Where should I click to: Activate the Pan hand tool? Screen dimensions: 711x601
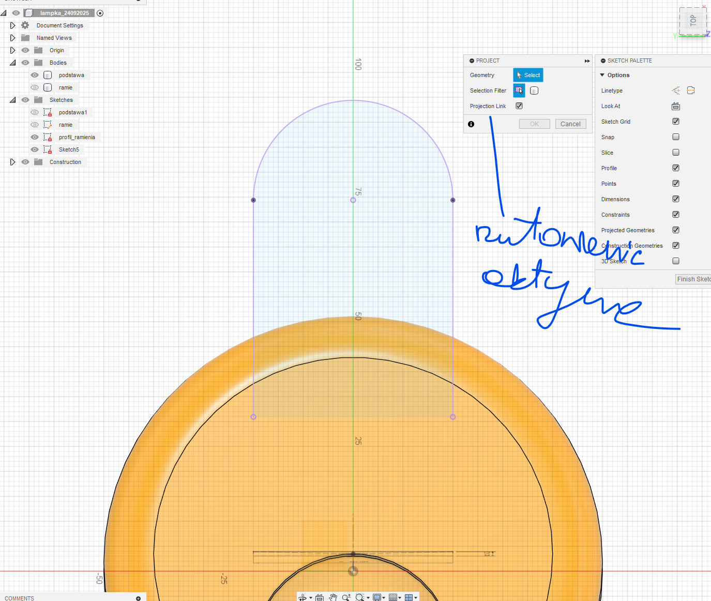point(333,597)
